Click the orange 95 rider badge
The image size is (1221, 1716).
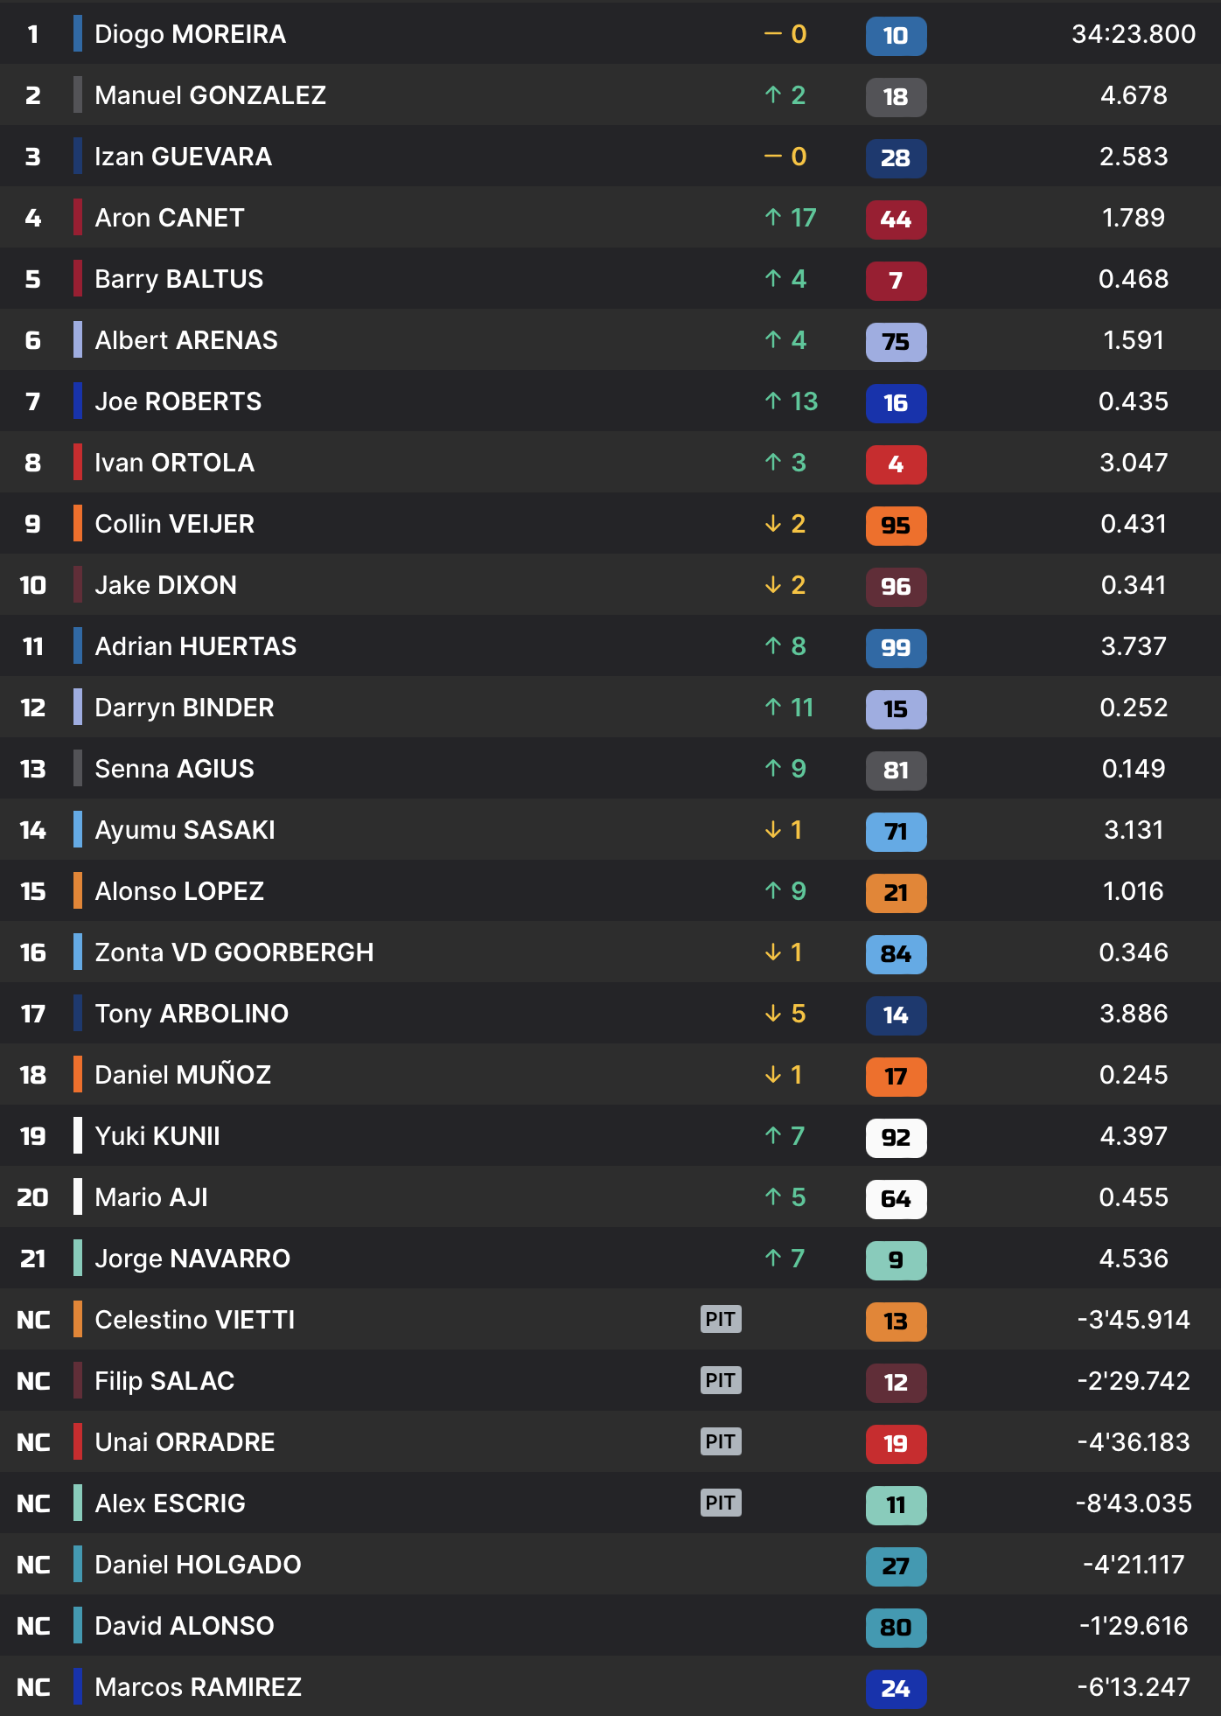tap(896, 526)
